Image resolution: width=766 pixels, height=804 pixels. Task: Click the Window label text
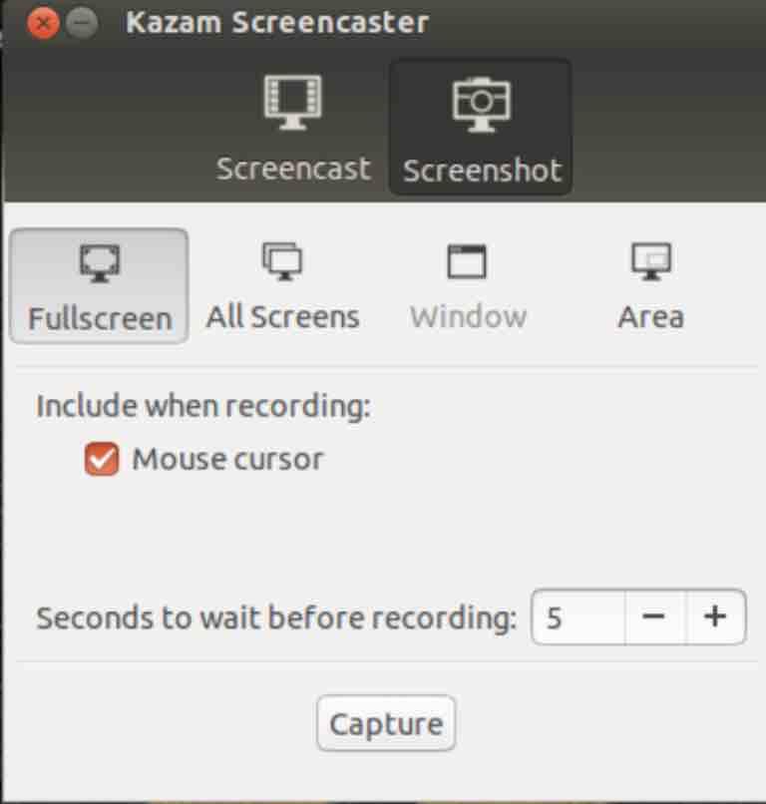(x=468, y=316)
